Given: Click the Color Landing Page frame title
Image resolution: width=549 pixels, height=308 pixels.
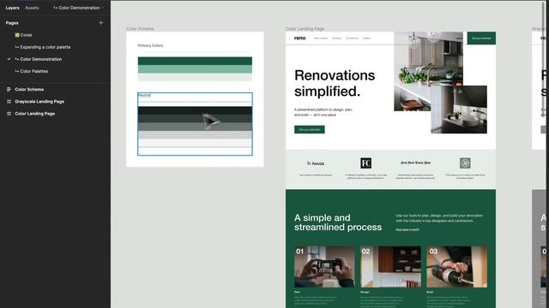Looking at the screenshot, I should (305, 28).
